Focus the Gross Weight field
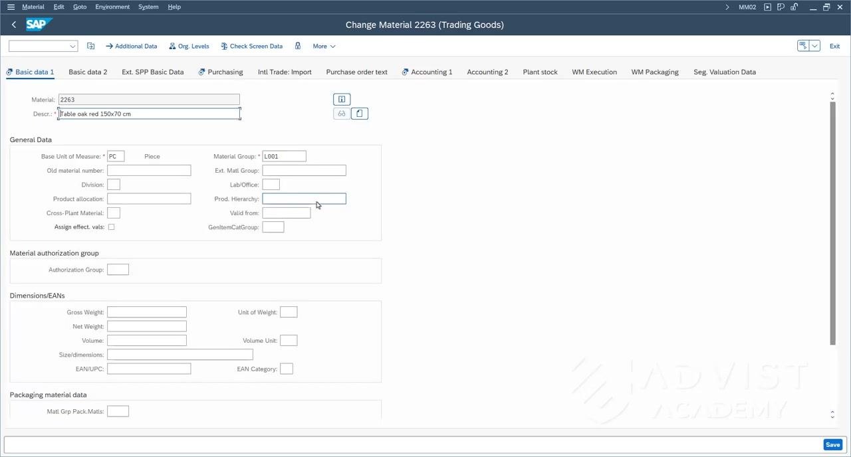 (x=147, y=312)
